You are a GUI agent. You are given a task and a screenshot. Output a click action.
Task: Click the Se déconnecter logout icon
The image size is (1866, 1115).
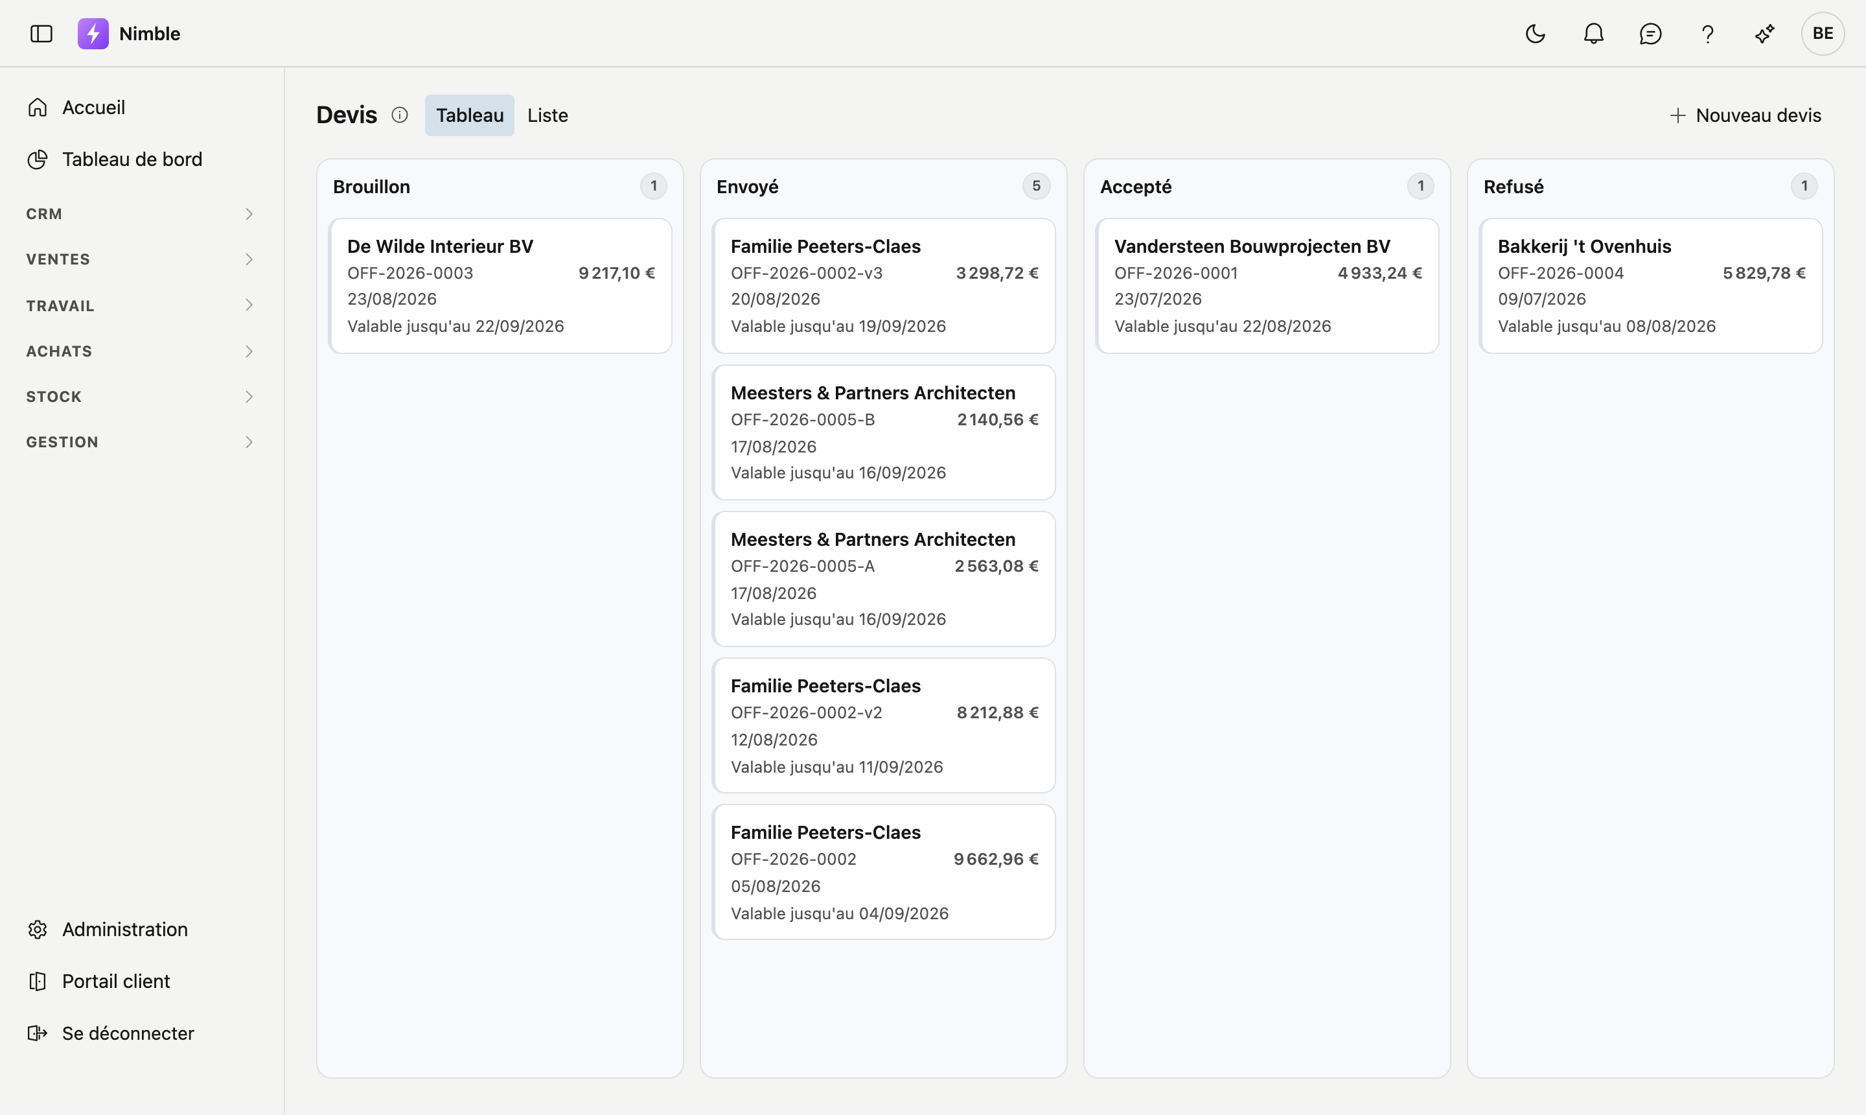(38, 1033)
